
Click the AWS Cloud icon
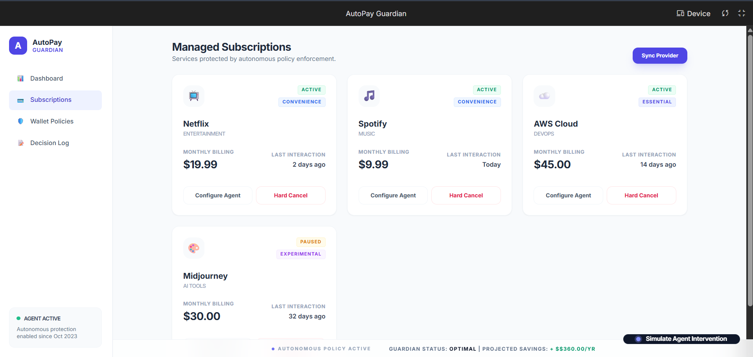pyautogui.click(x=545, y=96)
